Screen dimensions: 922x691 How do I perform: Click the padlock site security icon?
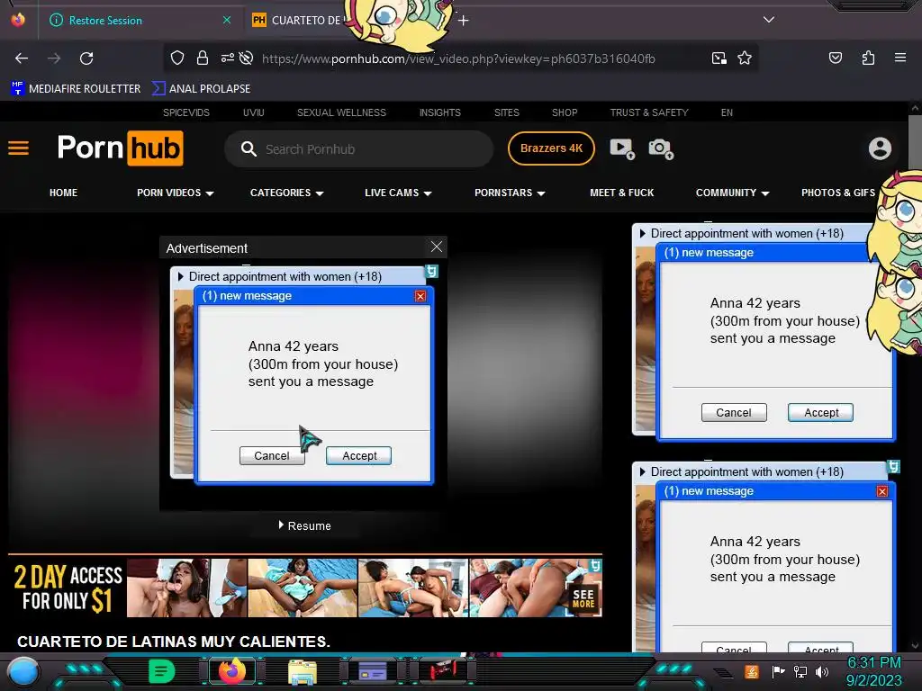pyautogui.click(x=203, y=58)
